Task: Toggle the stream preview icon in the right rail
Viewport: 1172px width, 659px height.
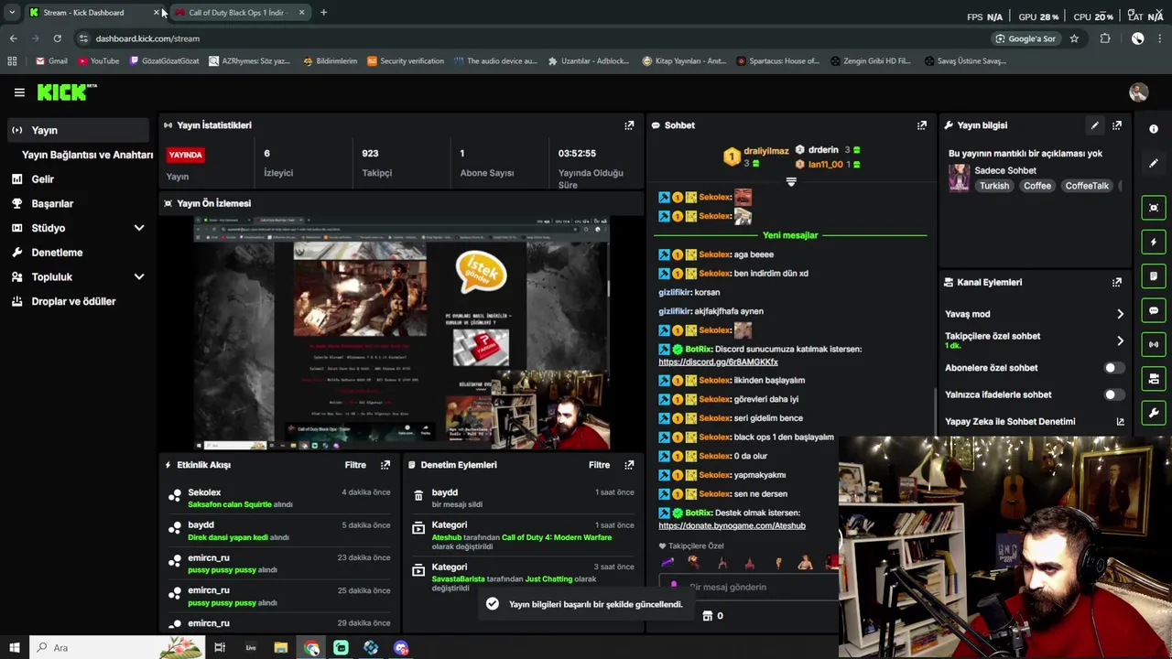Action: tap(1154, 208)
